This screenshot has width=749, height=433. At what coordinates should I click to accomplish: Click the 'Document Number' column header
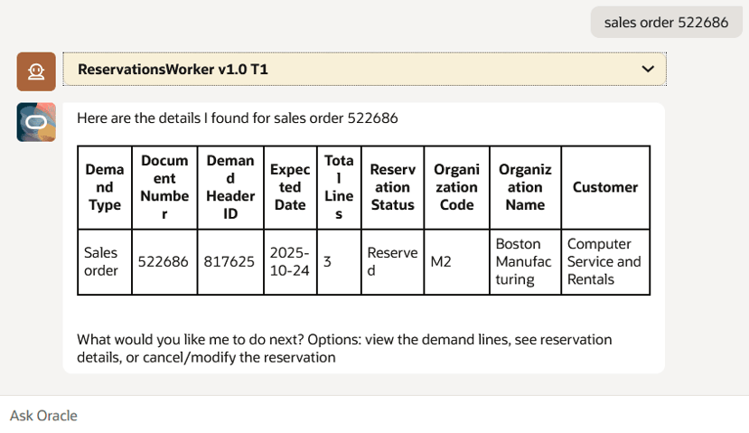(164, 187)
